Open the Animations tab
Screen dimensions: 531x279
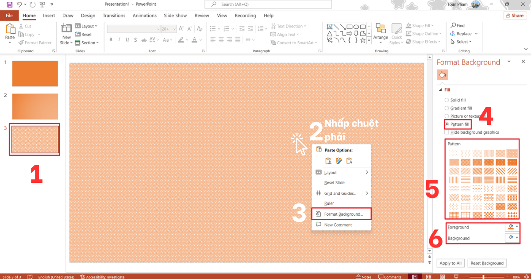145,15
